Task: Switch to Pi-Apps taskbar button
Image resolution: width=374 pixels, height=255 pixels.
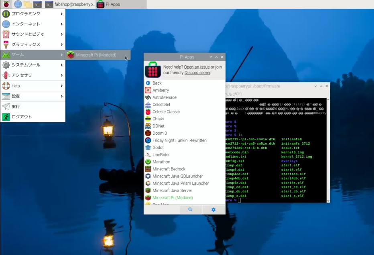Action: [x=122, y=4]
